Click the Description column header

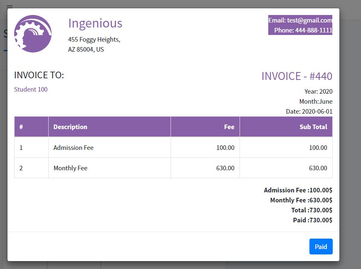[x=70, y=127]
